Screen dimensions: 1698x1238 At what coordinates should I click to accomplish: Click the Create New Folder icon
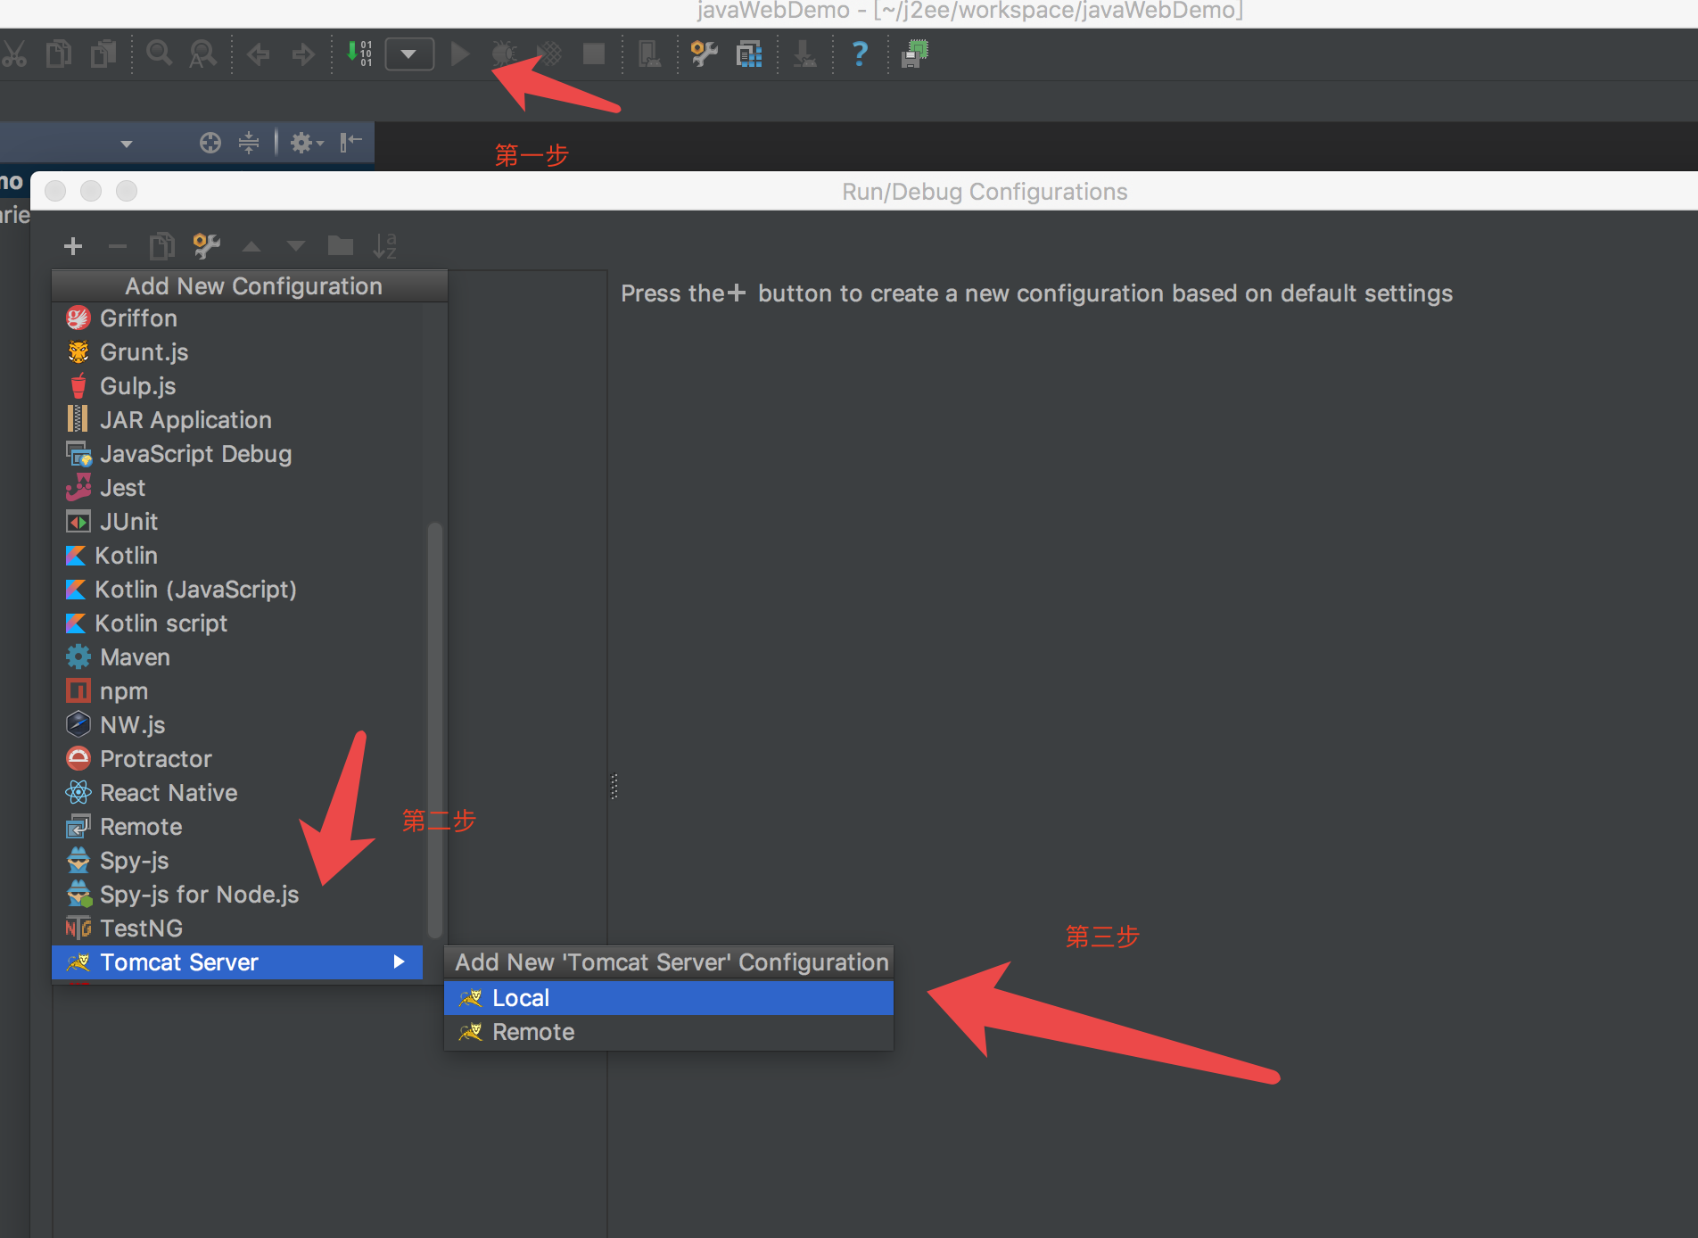[340, 245]
